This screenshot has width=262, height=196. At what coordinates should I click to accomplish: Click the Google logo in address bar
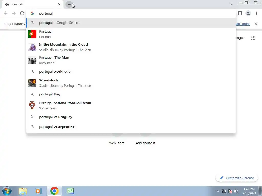[x=32, y=13]
